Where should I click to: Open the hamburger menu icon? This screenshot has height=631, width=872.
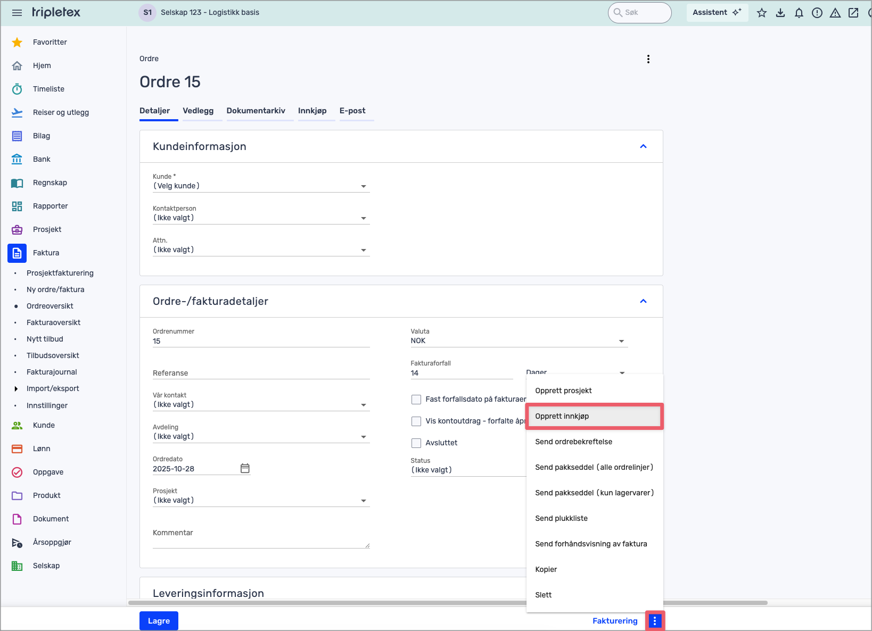click(x=17, y=13)
